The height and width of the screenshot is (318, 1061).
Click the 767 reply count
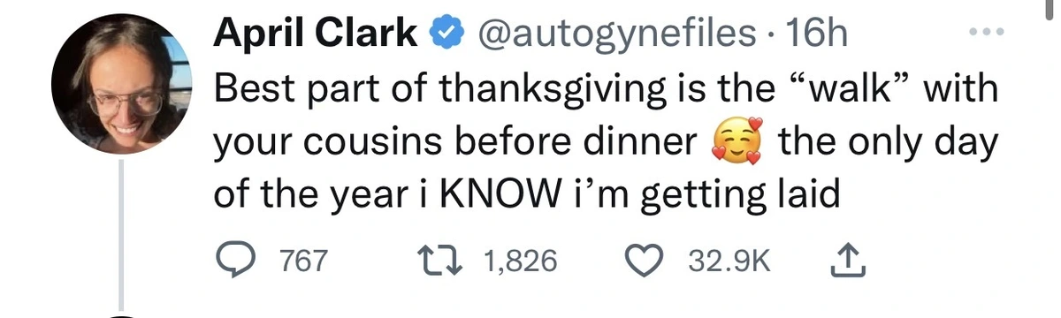tap(303, 261)
